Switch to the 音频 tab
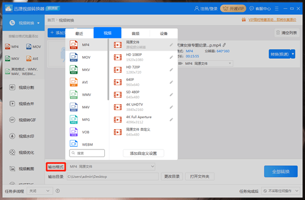 [x=136, y=34]
